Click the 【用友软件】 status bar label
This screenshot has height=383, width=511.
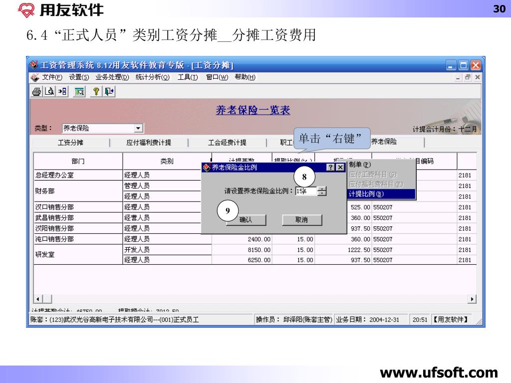pos(451,320)
